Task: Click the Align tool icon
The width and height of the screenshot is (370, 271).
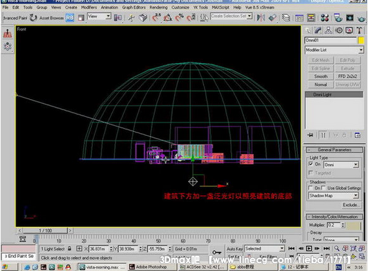Action: (272, 18)
